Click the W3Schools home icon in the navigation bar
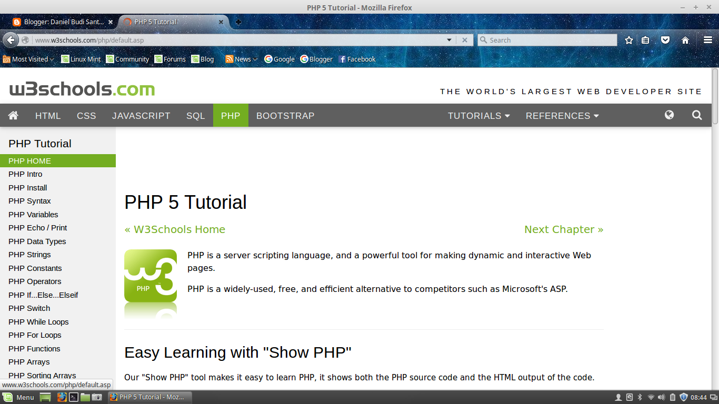The height and width of the screenshot is (404, 719). pos(13,115)
